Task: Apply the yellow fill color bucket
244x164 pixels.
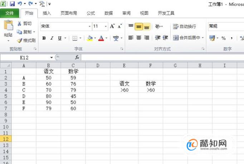Action: [90, 38]
